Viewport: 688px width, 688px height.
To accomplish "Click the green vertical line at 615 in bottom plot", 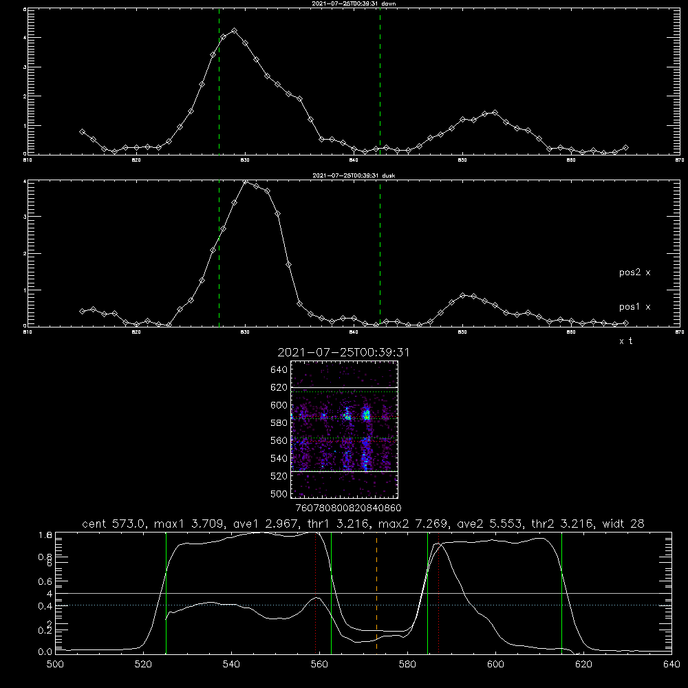I will click(561, 593).
